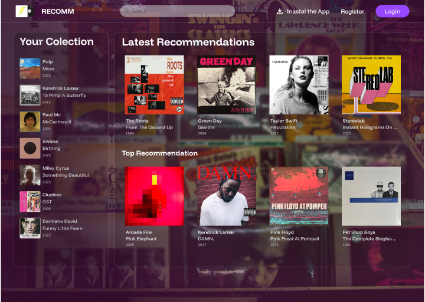
Task: Click the RECOMM lightning bolt logo
Action: click(x=25, y=11)
